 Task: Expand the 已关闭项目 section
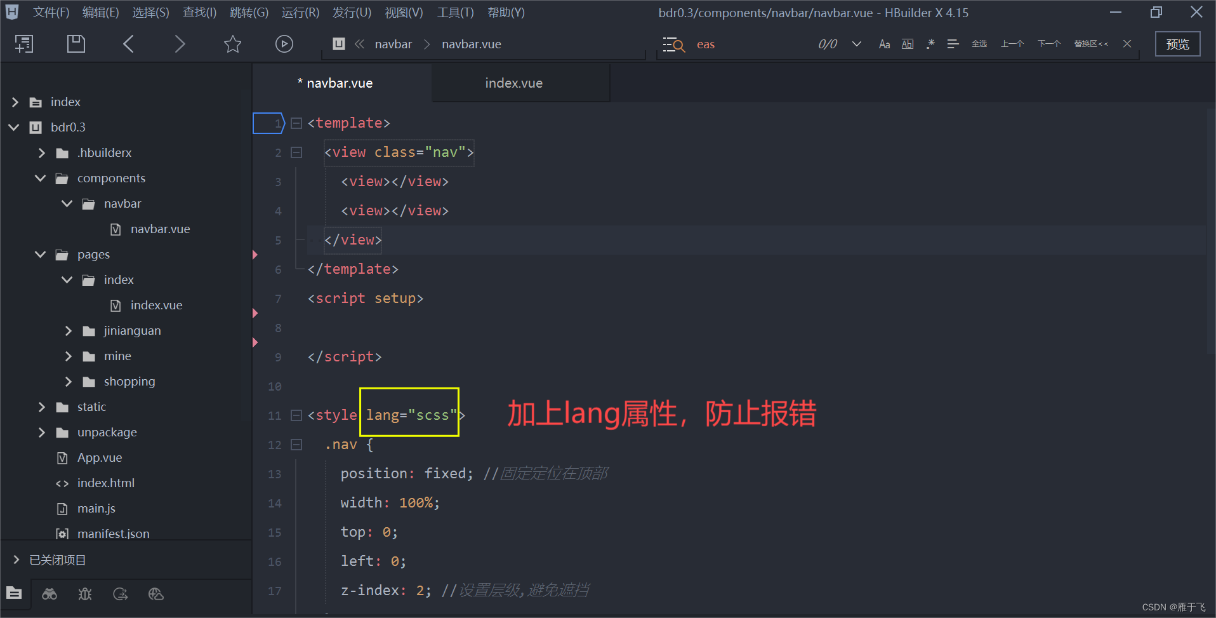click(17, 559)
